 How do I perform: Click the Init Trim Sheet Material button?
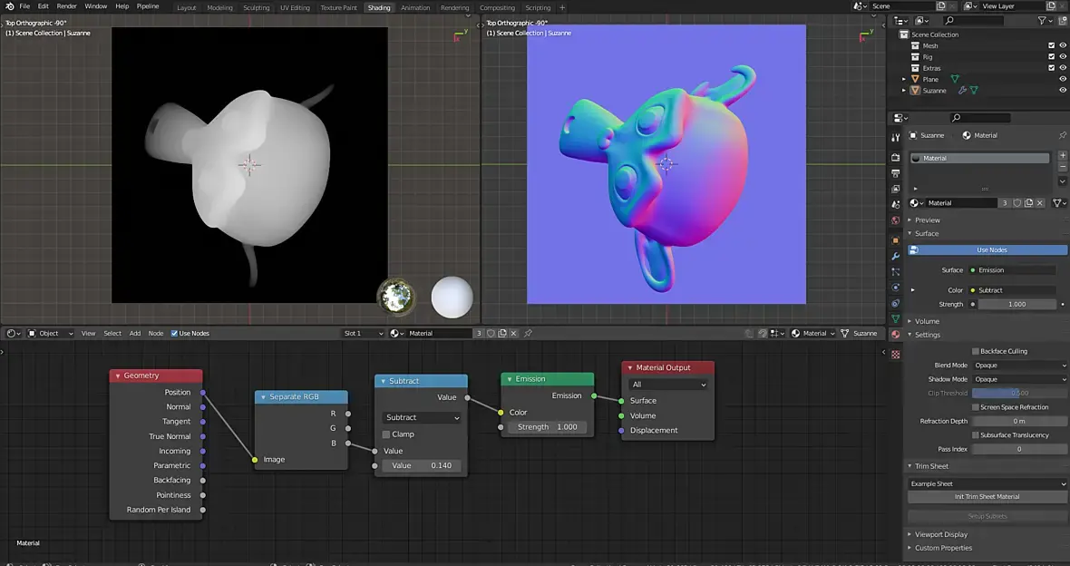(987, 497)
